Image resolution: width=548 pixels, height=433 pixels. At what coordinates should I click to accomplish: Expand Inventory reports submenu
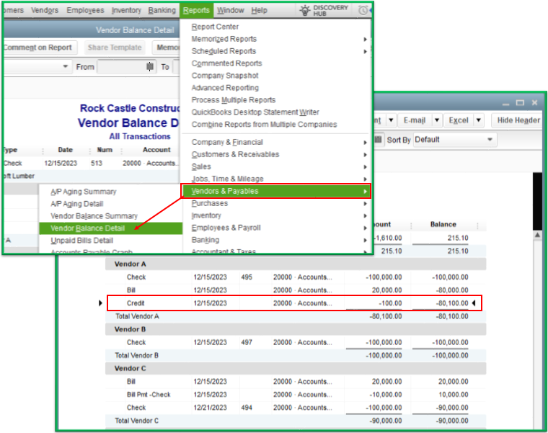pos(276,215)
